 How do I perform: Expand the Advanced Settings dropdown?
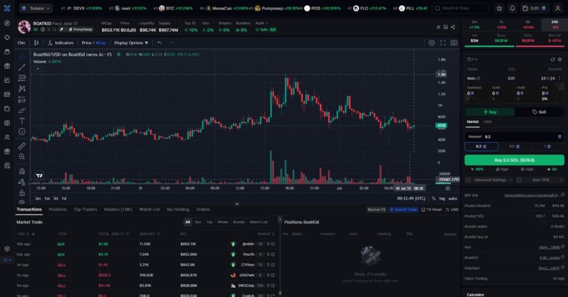pos(511,180)
